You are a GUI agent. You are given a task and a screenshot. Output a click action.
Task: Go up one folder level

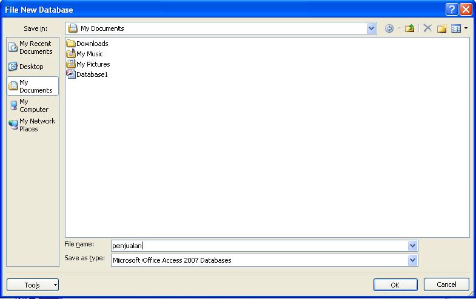tap(409, 28)
